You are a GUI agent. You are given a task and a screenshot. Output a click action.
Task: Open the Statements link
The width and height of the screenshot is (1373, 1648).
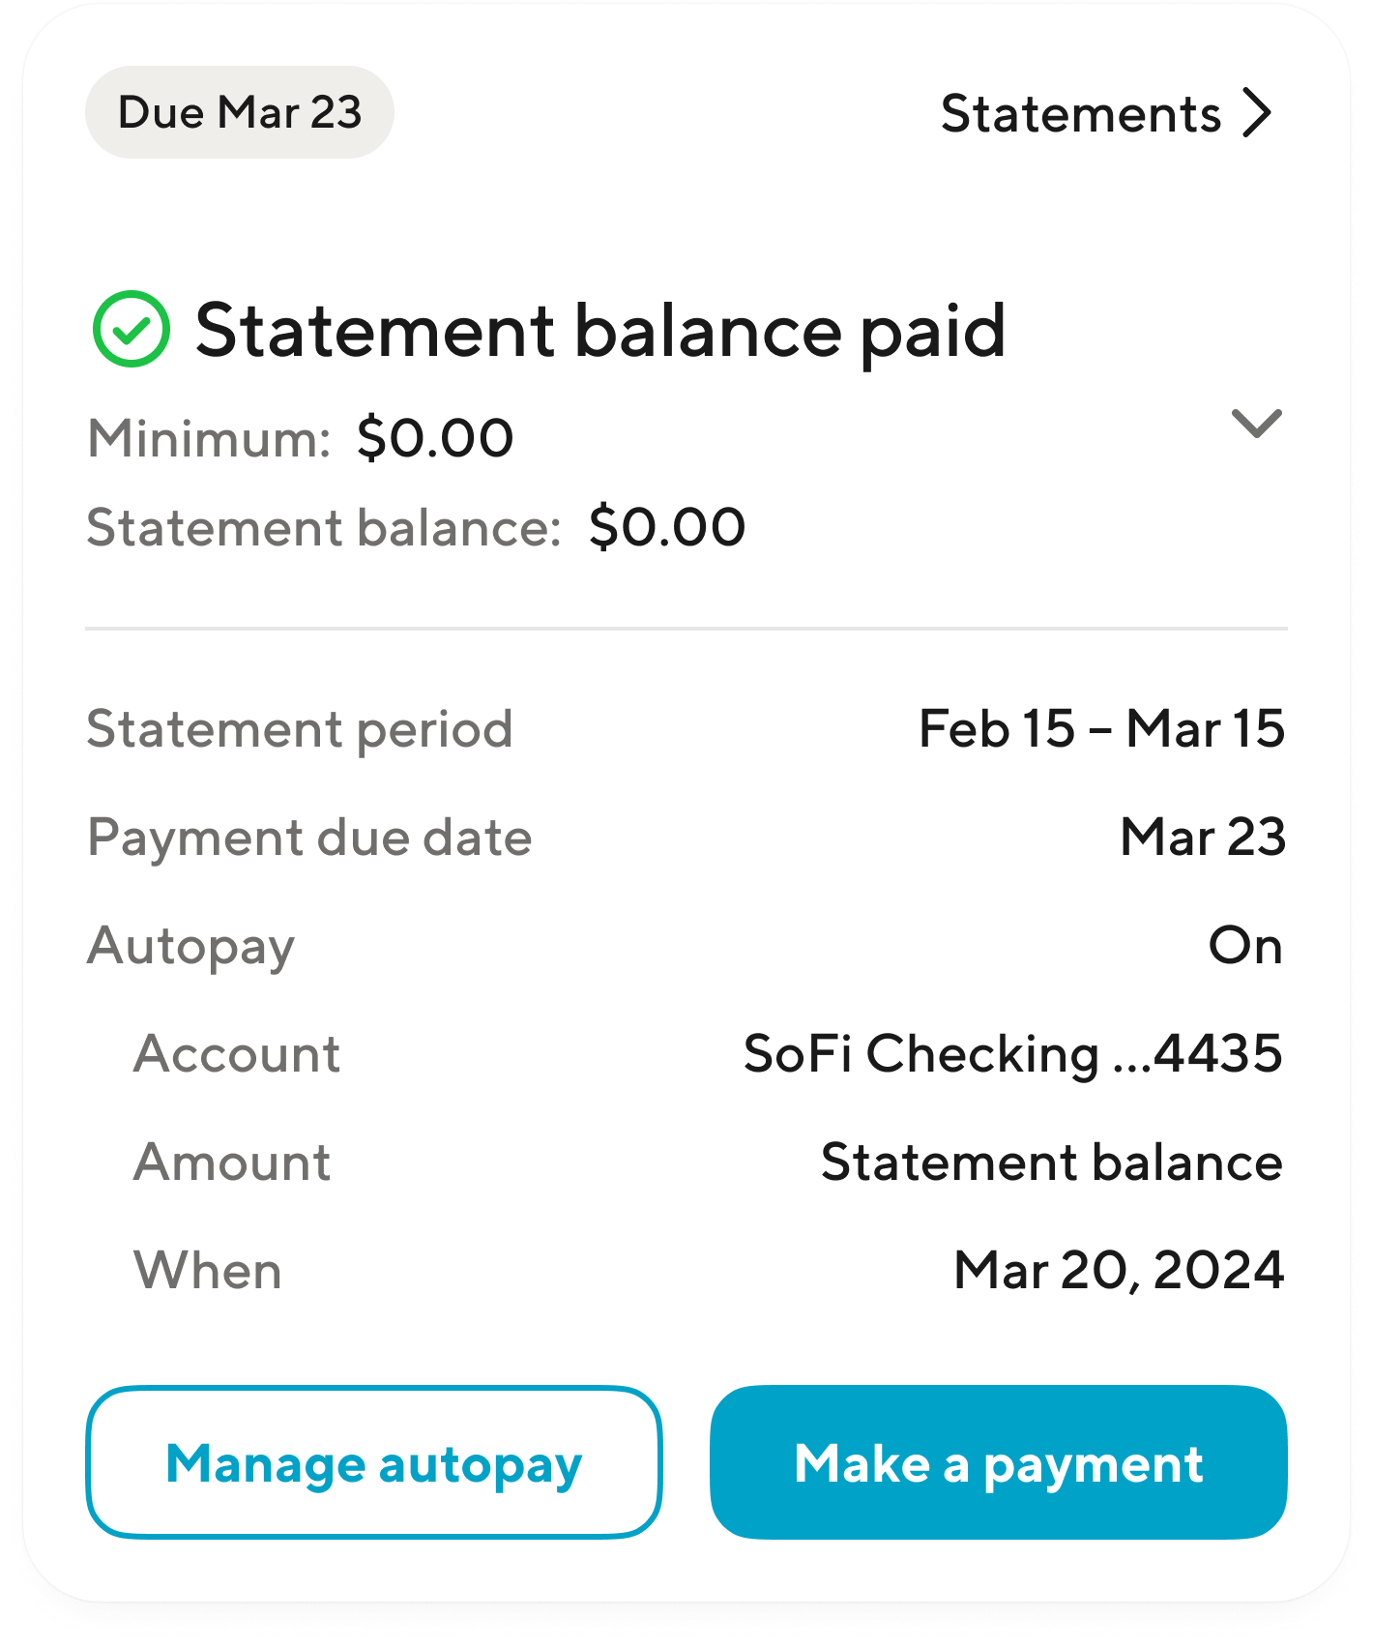(1081, 114)
